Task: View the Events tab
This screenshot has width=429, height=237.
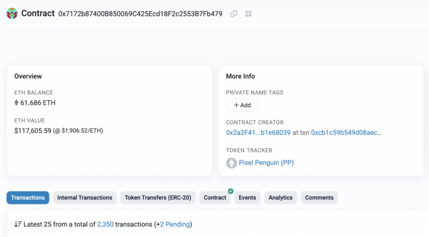Action: (x=247, y=198)
